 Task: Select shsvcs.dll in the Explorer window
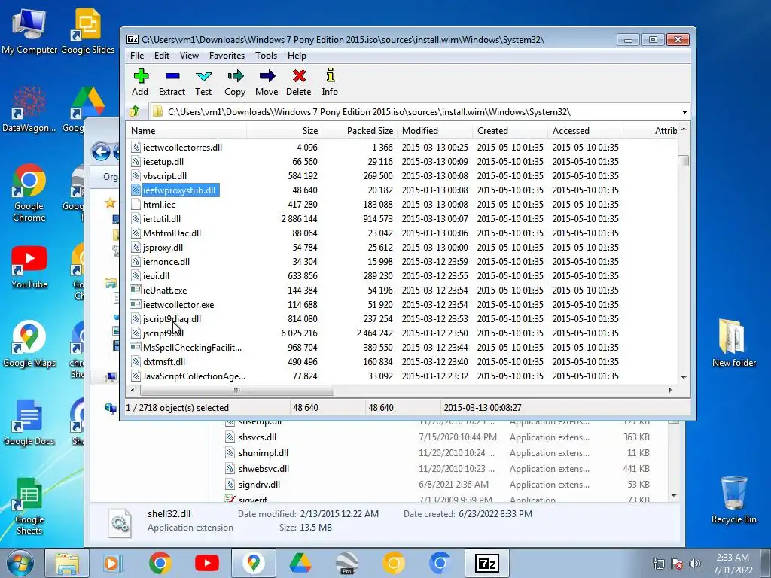[258, 437]
